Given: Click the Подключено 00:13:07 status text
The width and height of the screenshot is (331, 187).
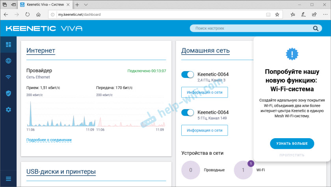Looking at the screenshot, I should click(x=147, y=71).
